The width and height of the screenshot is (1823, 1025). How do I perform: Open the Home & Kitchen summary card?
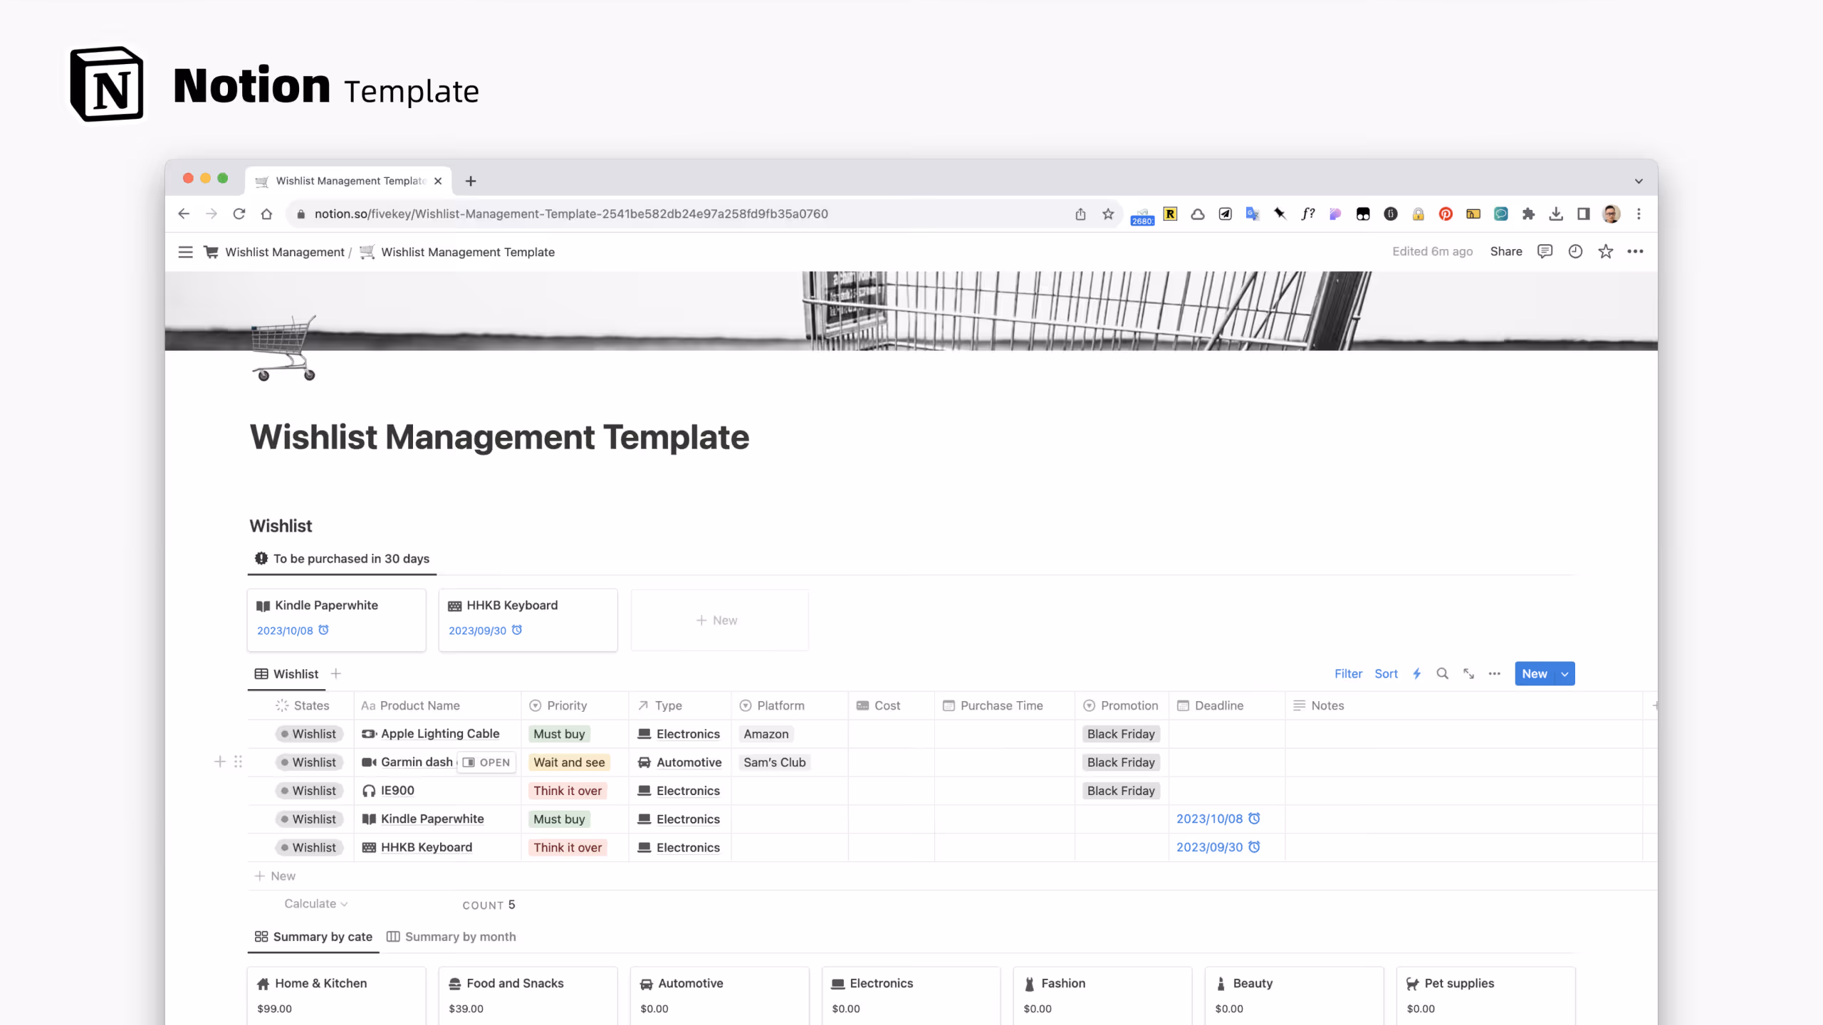tap(336, 995)
